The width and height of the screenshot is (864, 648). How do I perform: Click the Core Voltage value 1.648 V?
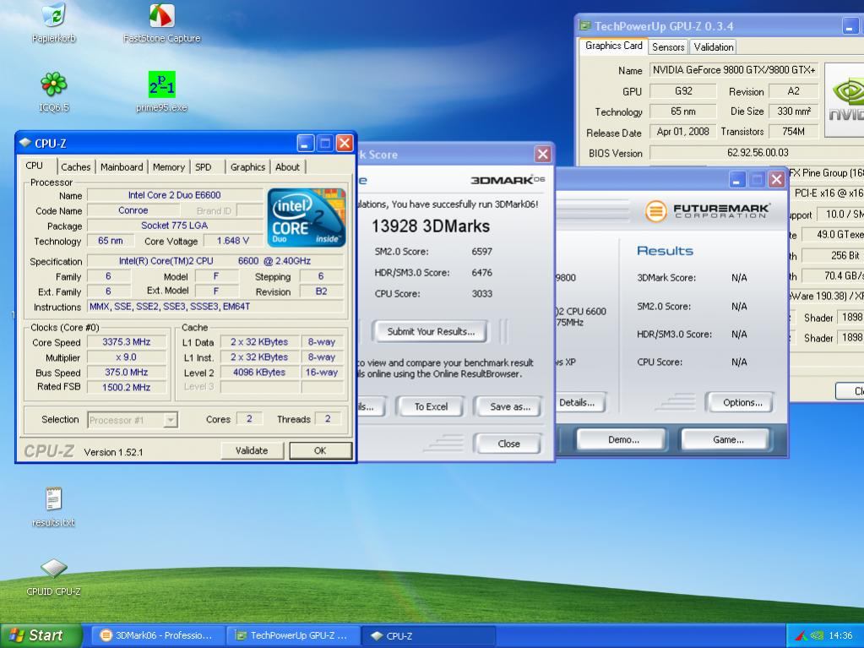pyautogui.click(x=232, y=241)
